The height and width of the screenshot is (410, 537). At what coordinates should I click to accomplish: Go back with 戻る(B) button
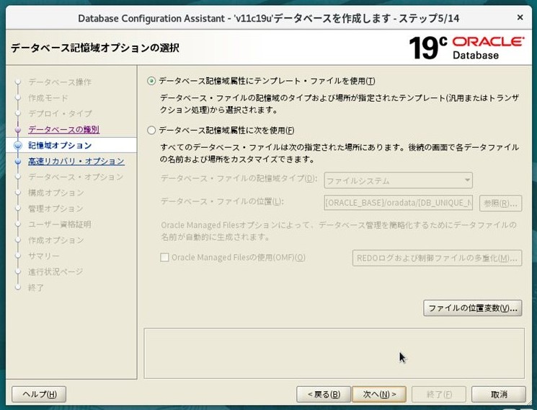coord(324,394)
